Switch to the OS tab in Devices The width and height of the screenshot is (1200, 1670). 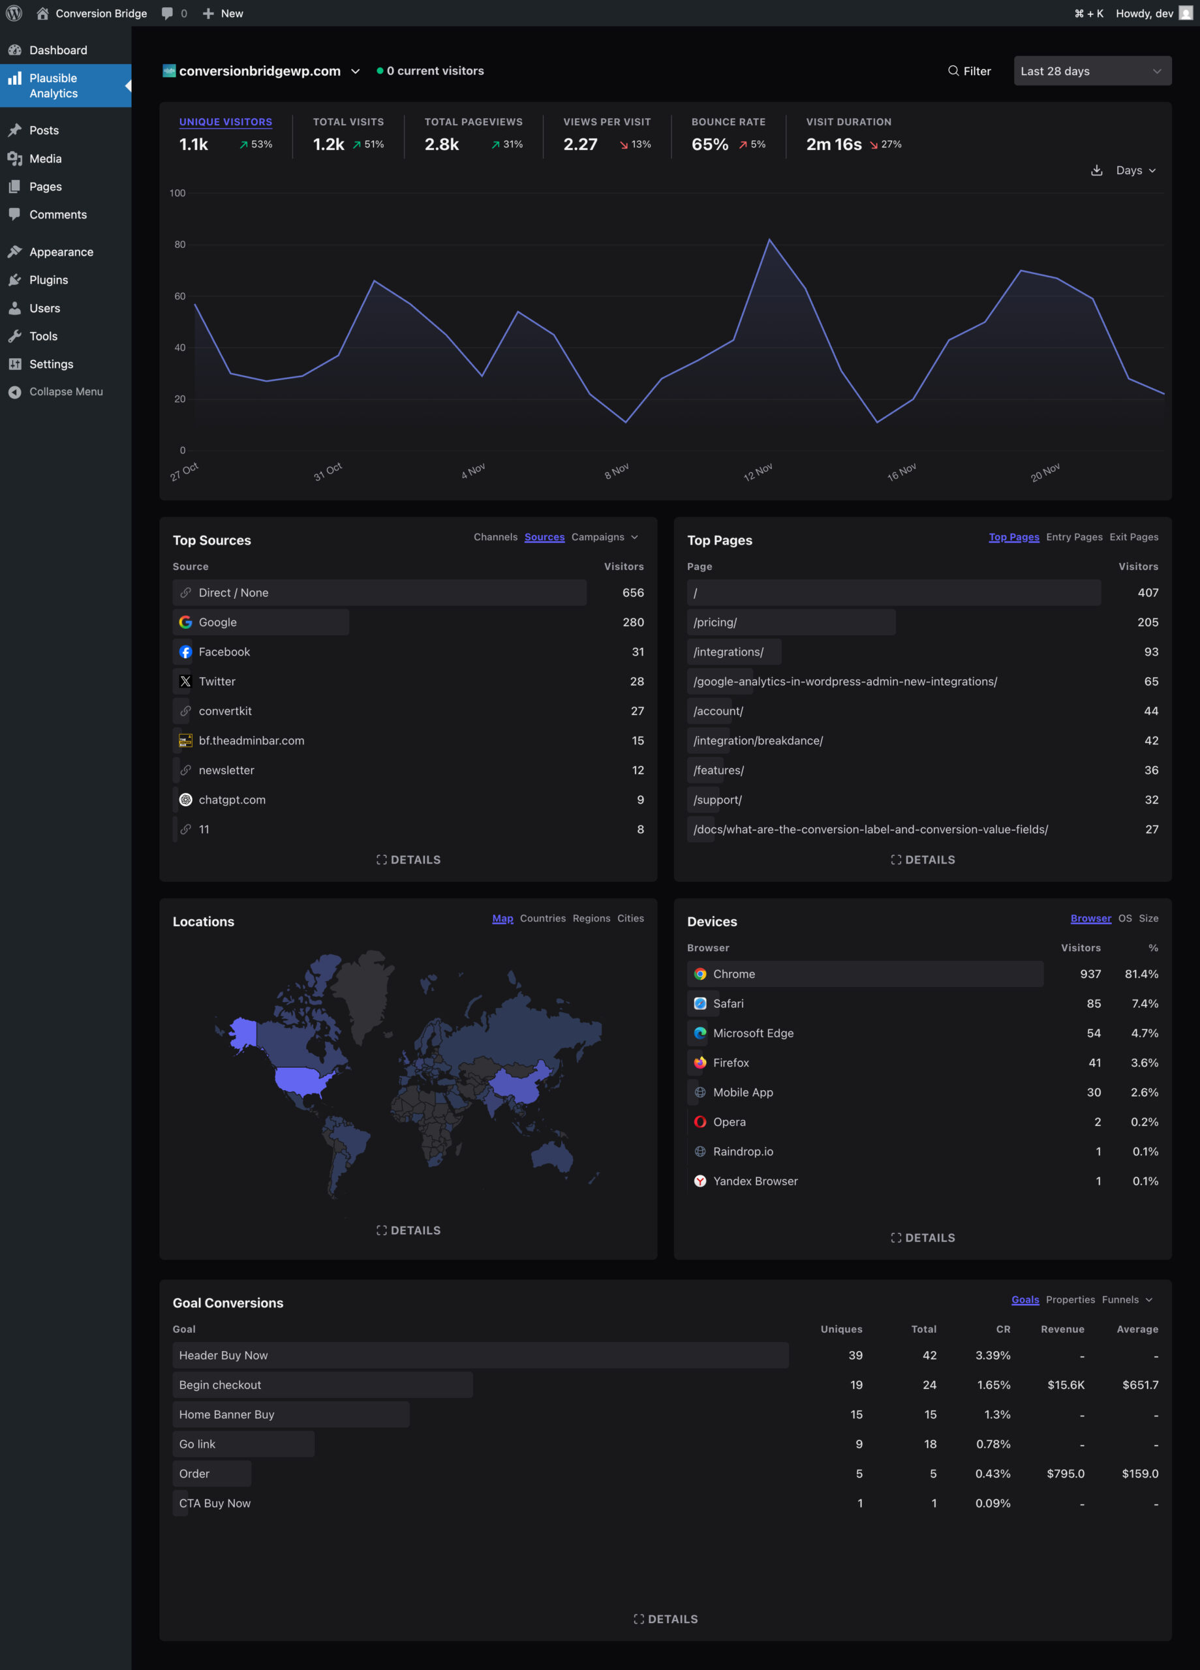pyautogui.click(x=1125, y=918)
